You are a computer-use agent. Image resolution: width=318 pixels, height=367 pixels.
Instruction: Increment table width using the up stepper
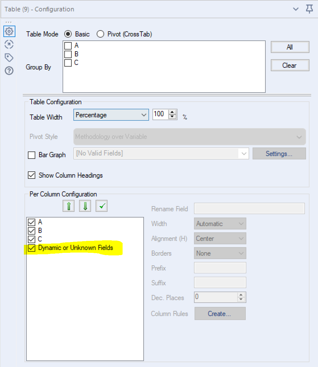(173, 112)
